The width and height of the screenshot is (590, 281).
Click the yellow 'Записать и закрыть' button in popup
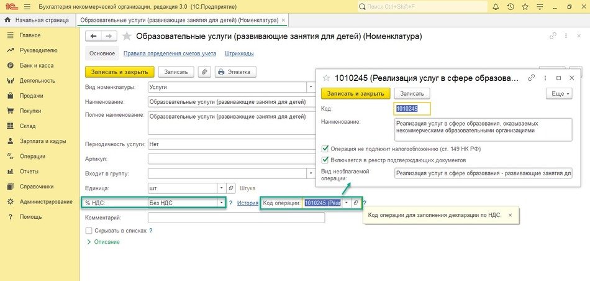tap(355, 93)
